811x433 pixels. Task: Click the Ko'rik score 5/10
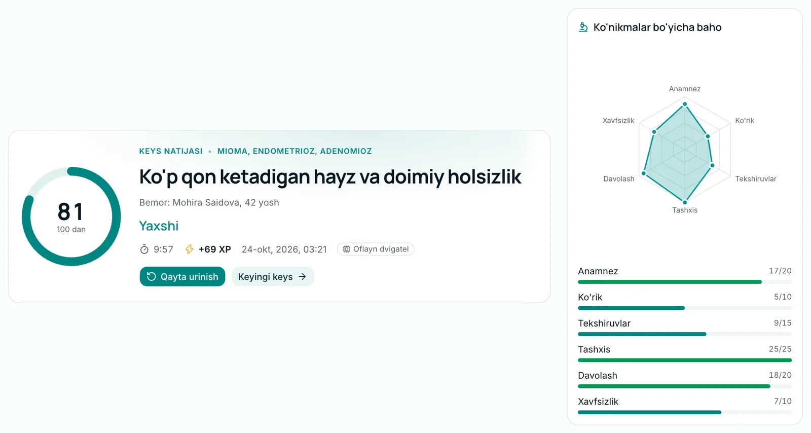[x=783, y=297]
